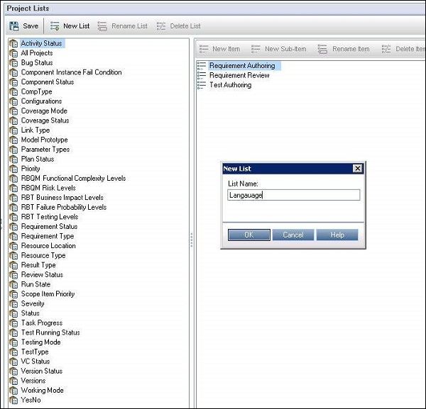Click the item icon beside Test Authoring

click(202, 85)
